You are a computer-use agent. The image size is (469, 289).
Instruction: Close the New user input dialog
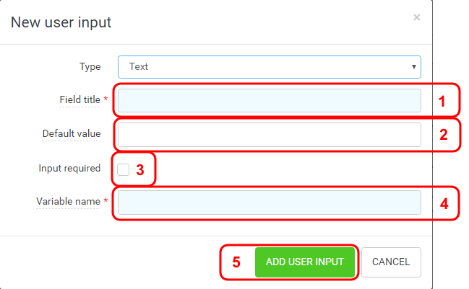pyautogui.click(x=416, y=17)
